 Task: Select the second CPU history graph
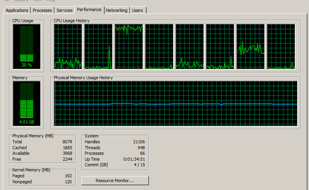click(98, 47)
